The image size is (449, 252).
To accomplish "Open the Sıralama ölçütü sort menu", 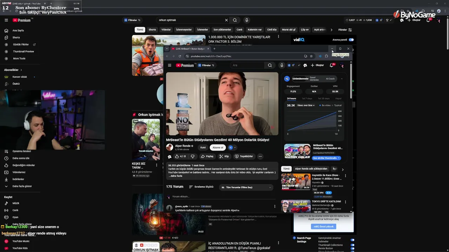I will (x=201, y=187).
